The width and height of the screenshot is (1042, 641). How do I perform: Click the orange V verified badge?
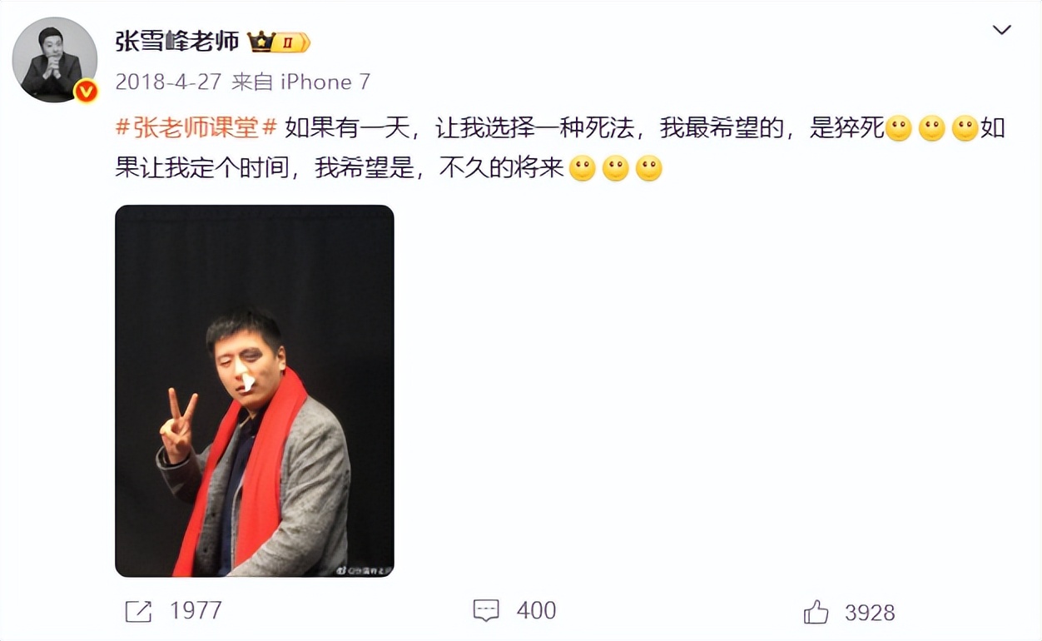(x=86, y=91)
